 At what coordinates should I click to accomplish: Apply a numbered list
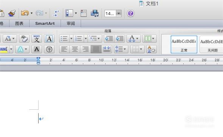pyautogui.click(x=78, y=39)
